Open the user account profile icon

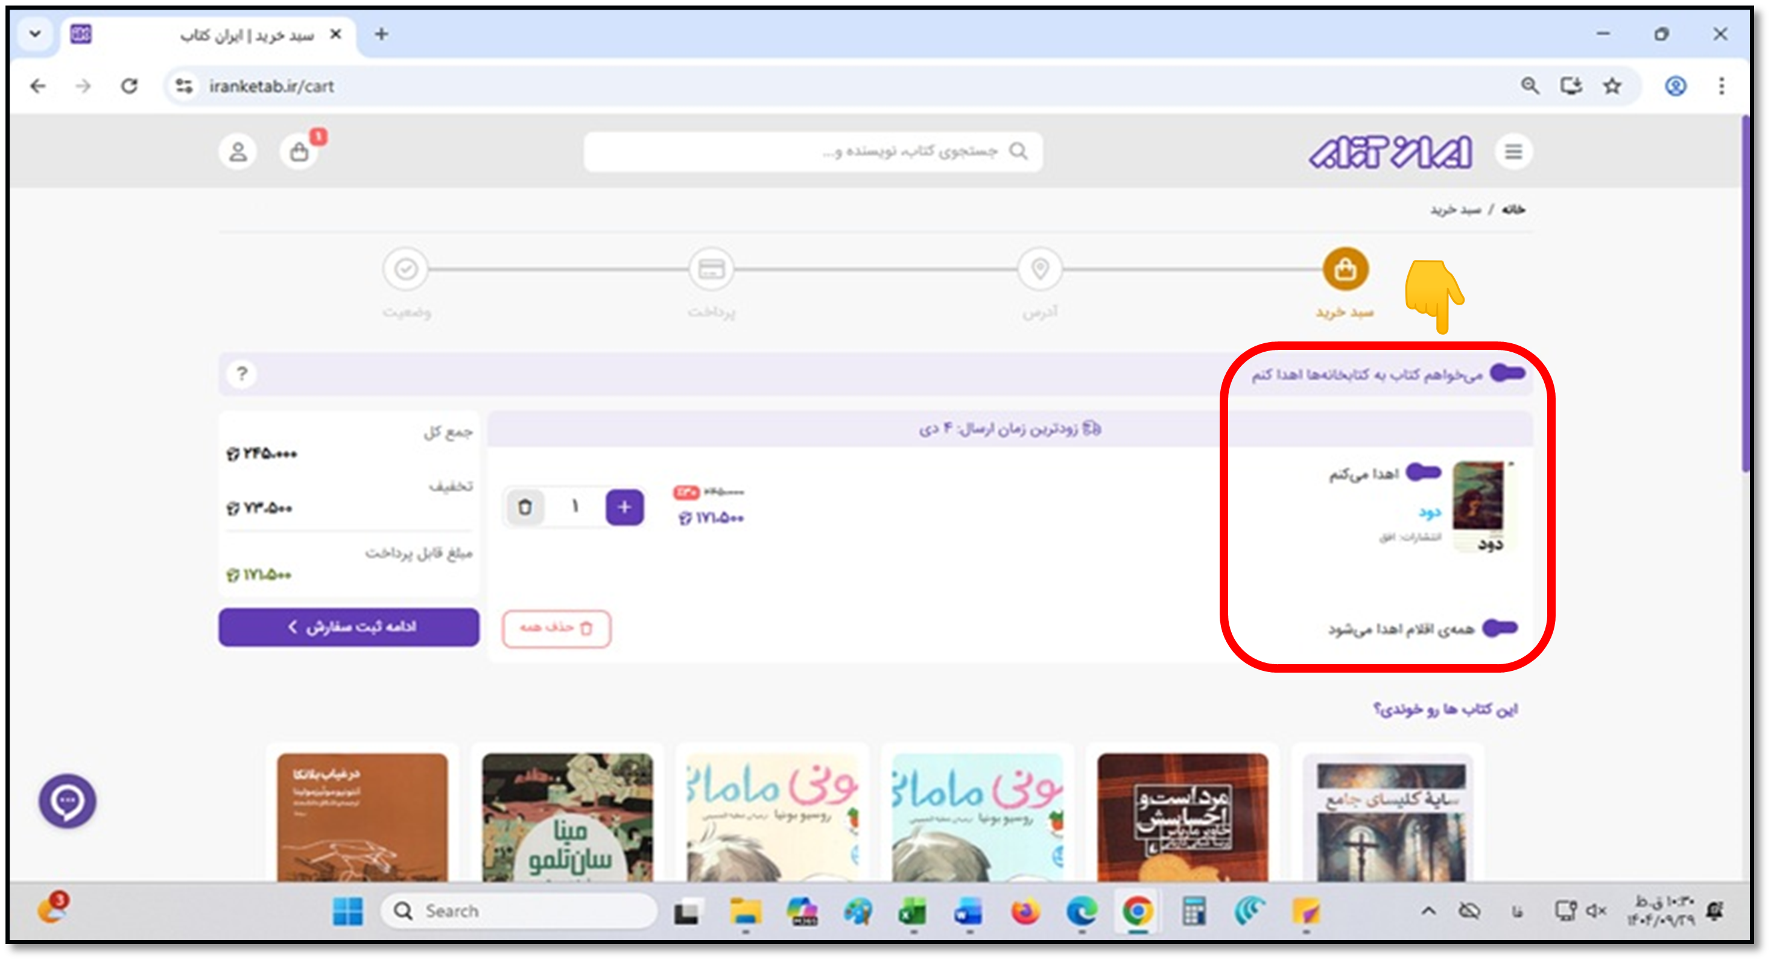click(x=238, y=151)
